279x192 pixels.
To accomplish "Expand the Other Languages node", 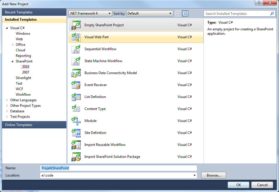I will [x=7, y=100].
